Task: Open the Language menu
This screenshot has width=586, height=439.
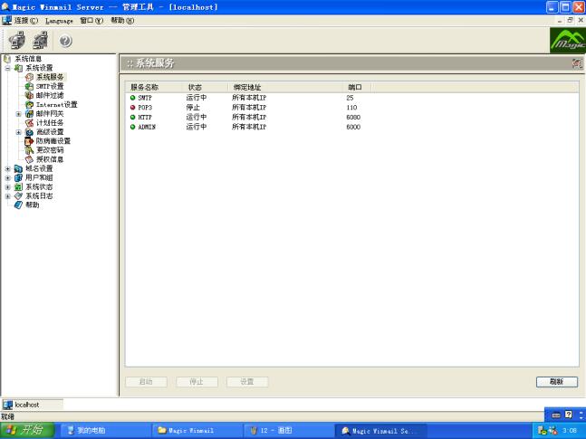Action: coord(59,20)
